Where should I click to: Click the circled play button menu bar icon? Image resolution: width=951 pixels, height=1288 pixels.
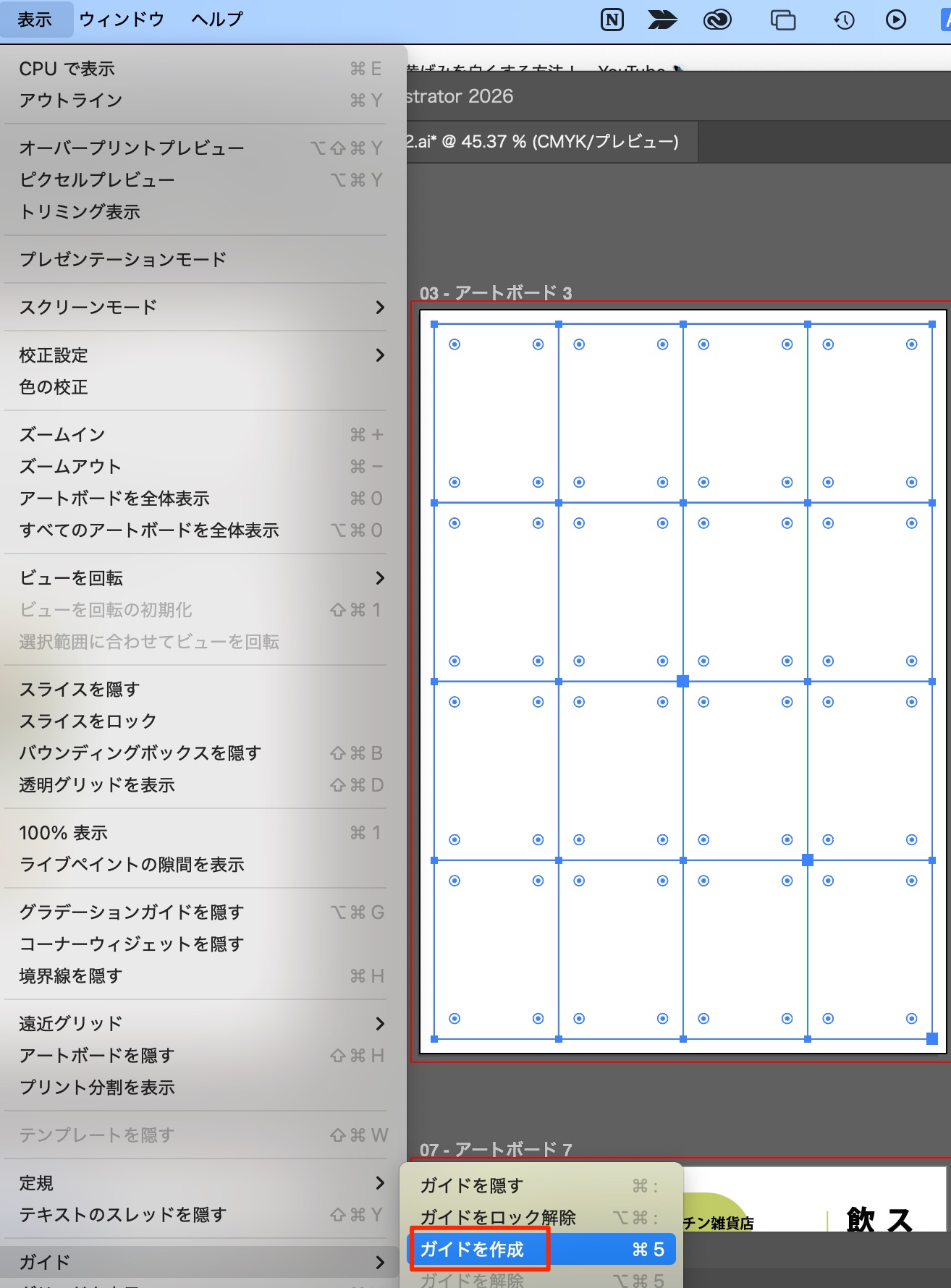tap(895, 20)
